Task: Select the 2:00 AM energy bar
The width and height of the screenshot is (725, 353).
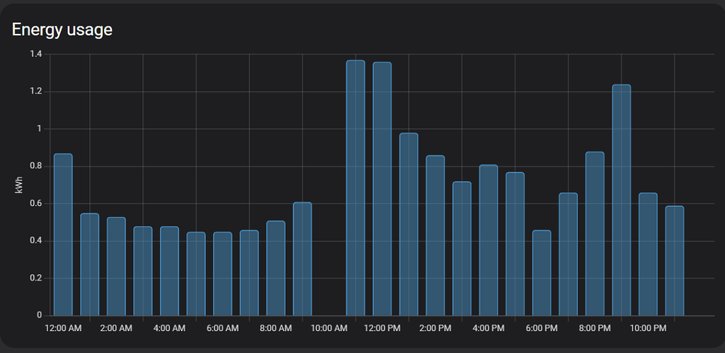Action: 116,267
